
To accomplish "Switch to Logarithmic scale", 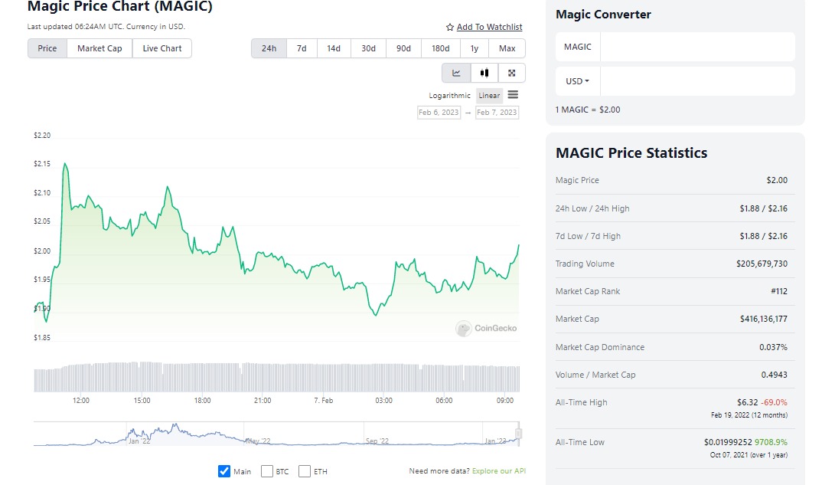I will point(449,95).
